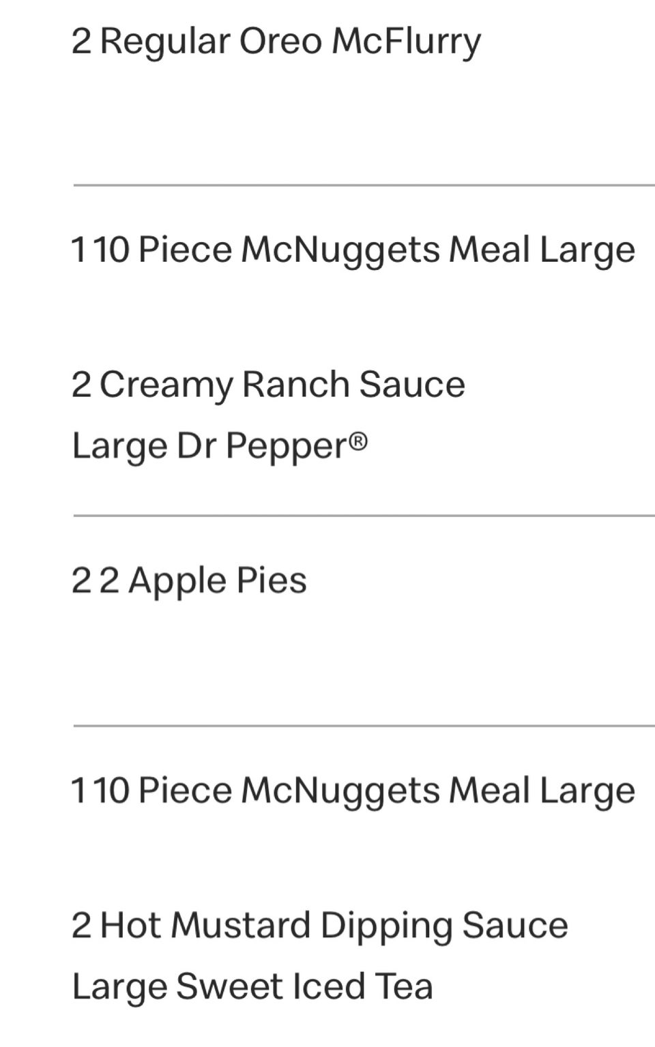Image resolution: width=655 pixels, height=1047 pixels.
Task: Click the Large Sweet Iced Tea drink line
Action: pyautogui.click(x=252, y=987)
